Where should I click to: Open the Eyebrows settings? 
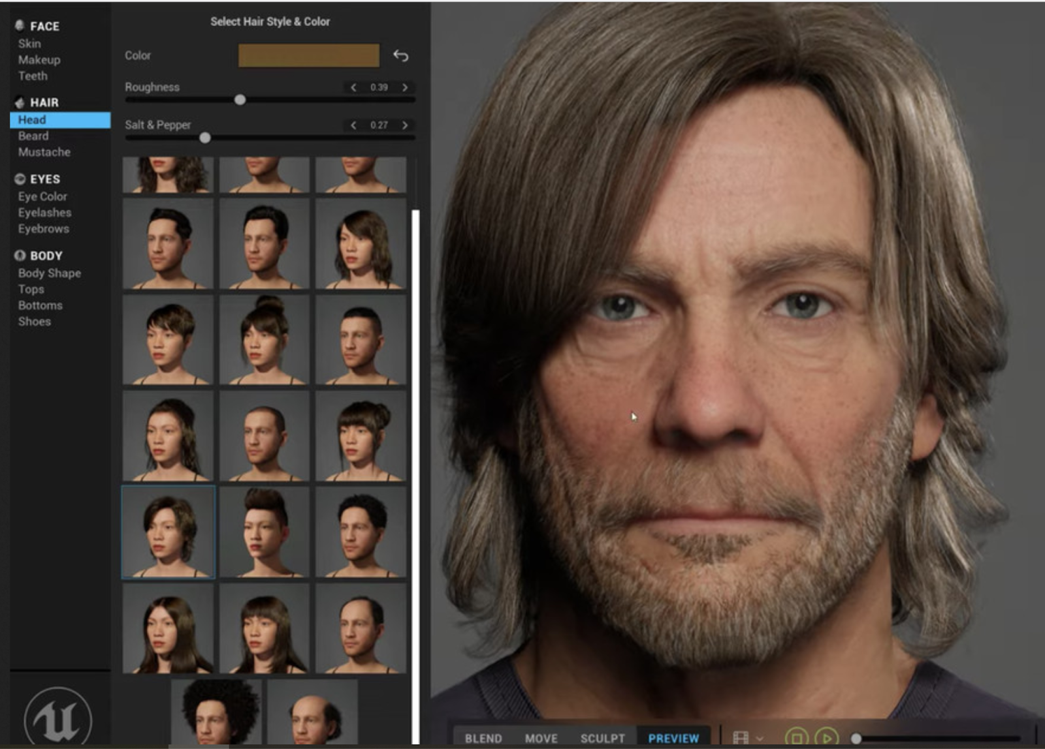coord(44,229)
